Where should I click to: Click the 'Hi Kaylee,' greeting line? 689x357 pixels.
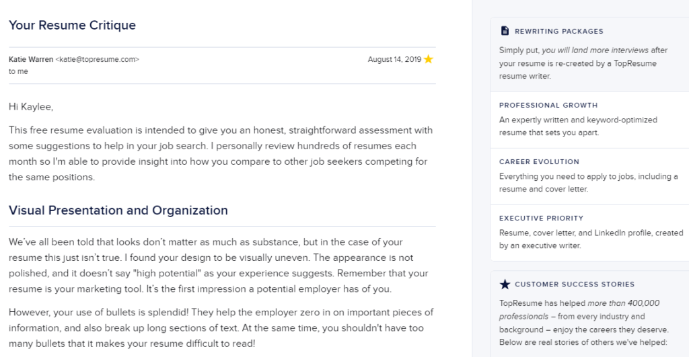coord(31,107)
